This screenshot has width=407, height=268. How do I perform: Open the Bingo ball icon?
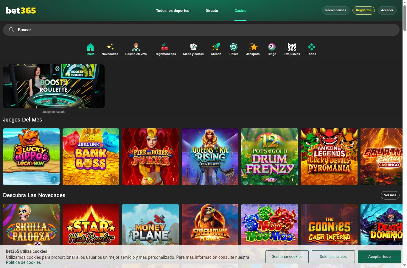tap(272, 47)
